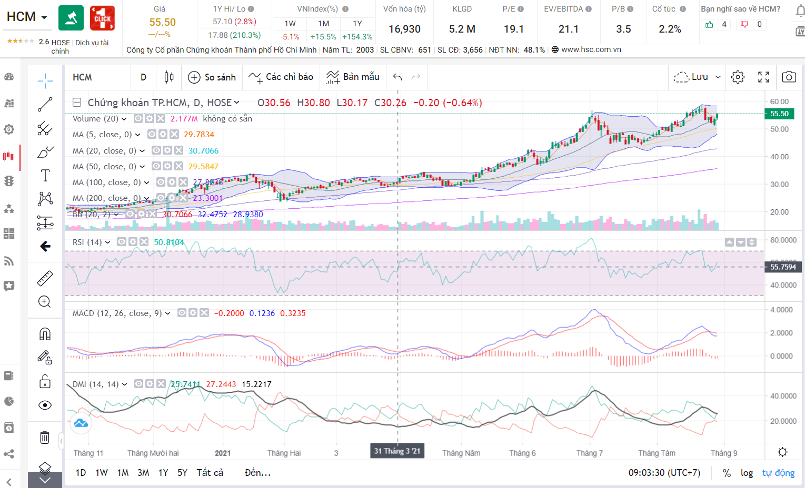Expand the RSI (14) options chevron
This screenshot has height=488, width=805.
(107, 242)
